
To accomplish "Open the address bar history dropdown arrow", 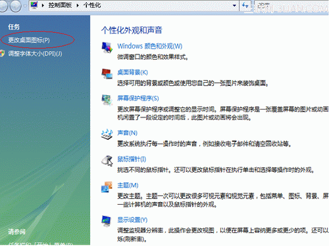I will coord(234,5).
